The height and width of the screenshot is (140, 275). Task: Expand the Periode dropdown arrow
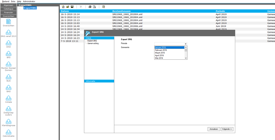click(x=186, y=44)
